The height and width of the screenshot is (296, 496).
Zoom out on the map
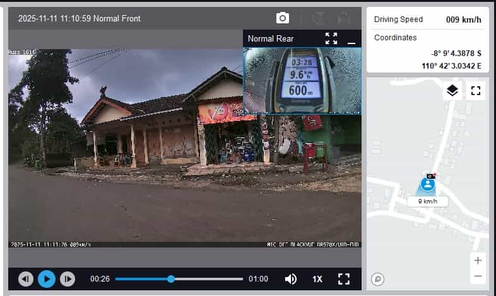(x=478, y=276)
